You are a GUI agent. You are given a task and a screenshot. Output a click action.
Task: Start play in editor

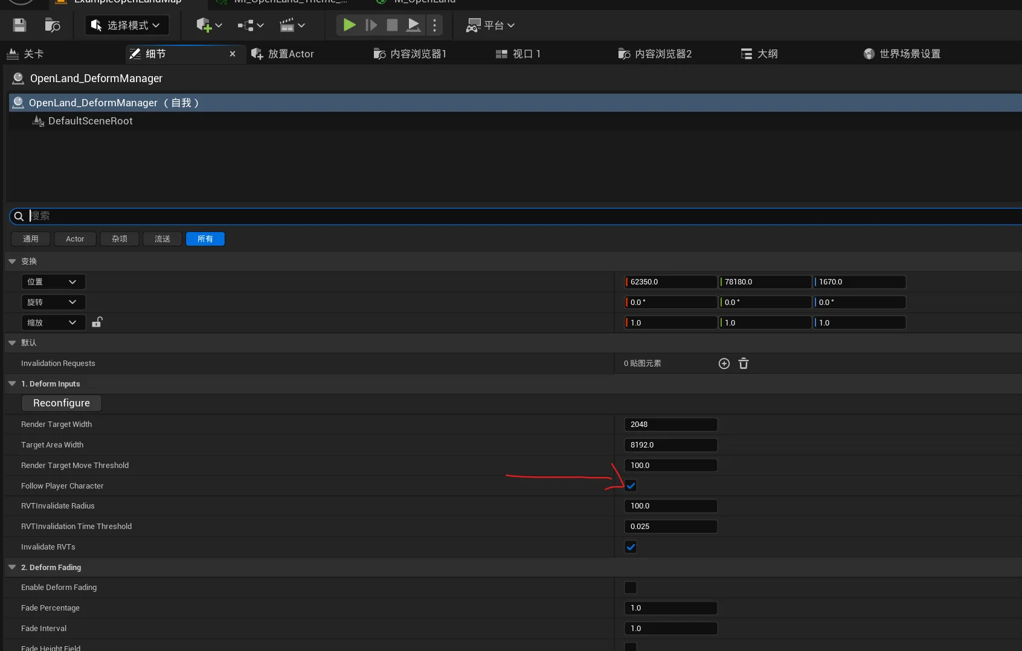349,25
